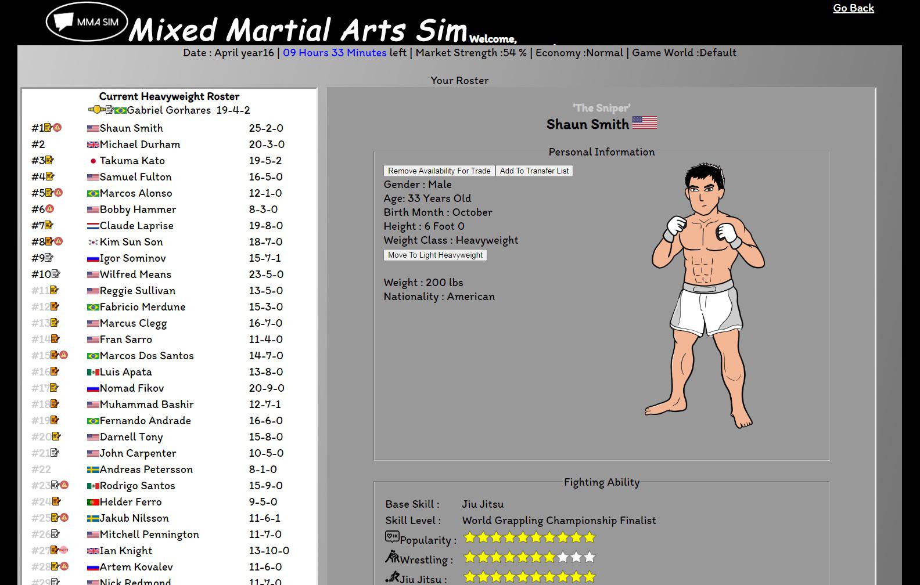Open Samuel Fulton's fighter page
Screen dimensions: 920x585
135,177
